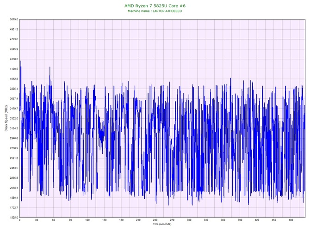Click the x-axis tick label 30
This screenshot has height=232, width=310.
[x=37, y=220]
